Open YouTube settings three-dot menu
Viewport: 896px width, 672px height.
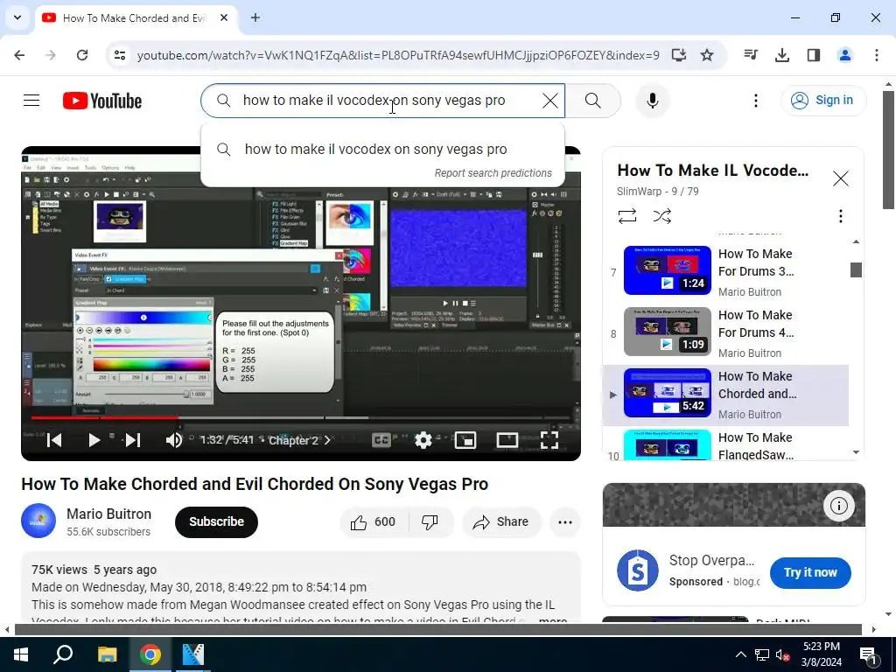[x=755, y=101]
